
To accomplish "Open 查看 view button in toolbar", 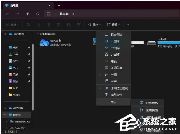I will [x=113, y=25].
